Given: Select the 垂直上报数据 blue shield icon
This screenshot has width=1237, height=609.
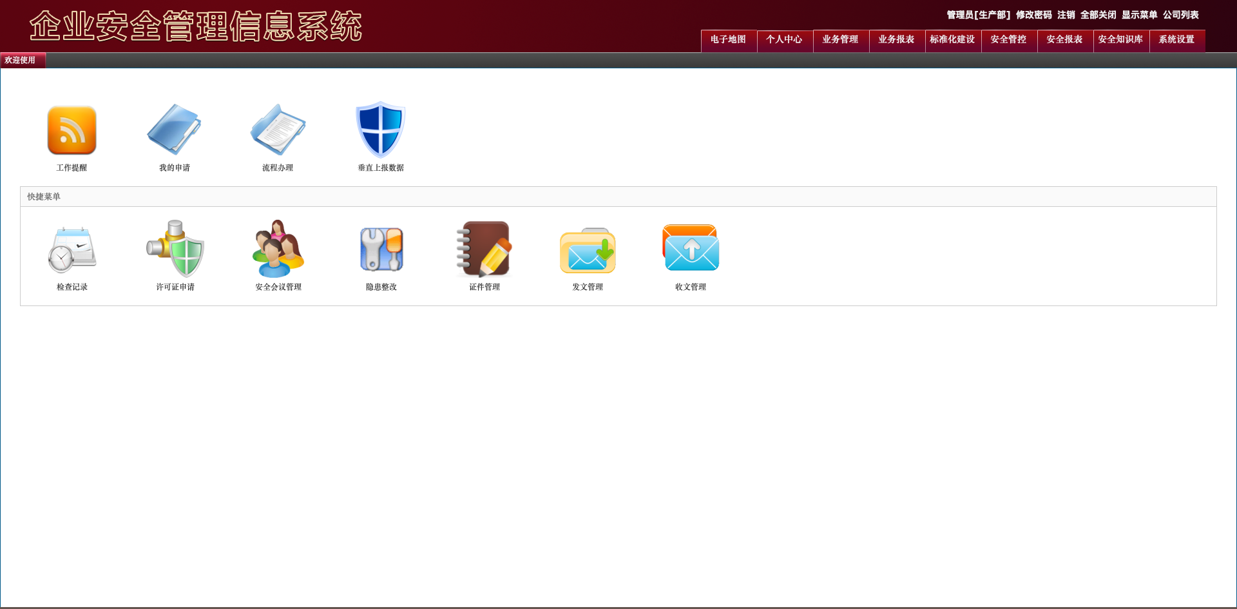Looking at the screenshot, I should 381,131.
